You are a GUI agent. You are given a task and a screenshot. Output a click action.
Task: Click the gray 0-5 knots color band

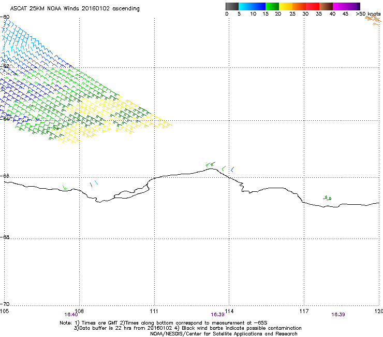[232, 6]
